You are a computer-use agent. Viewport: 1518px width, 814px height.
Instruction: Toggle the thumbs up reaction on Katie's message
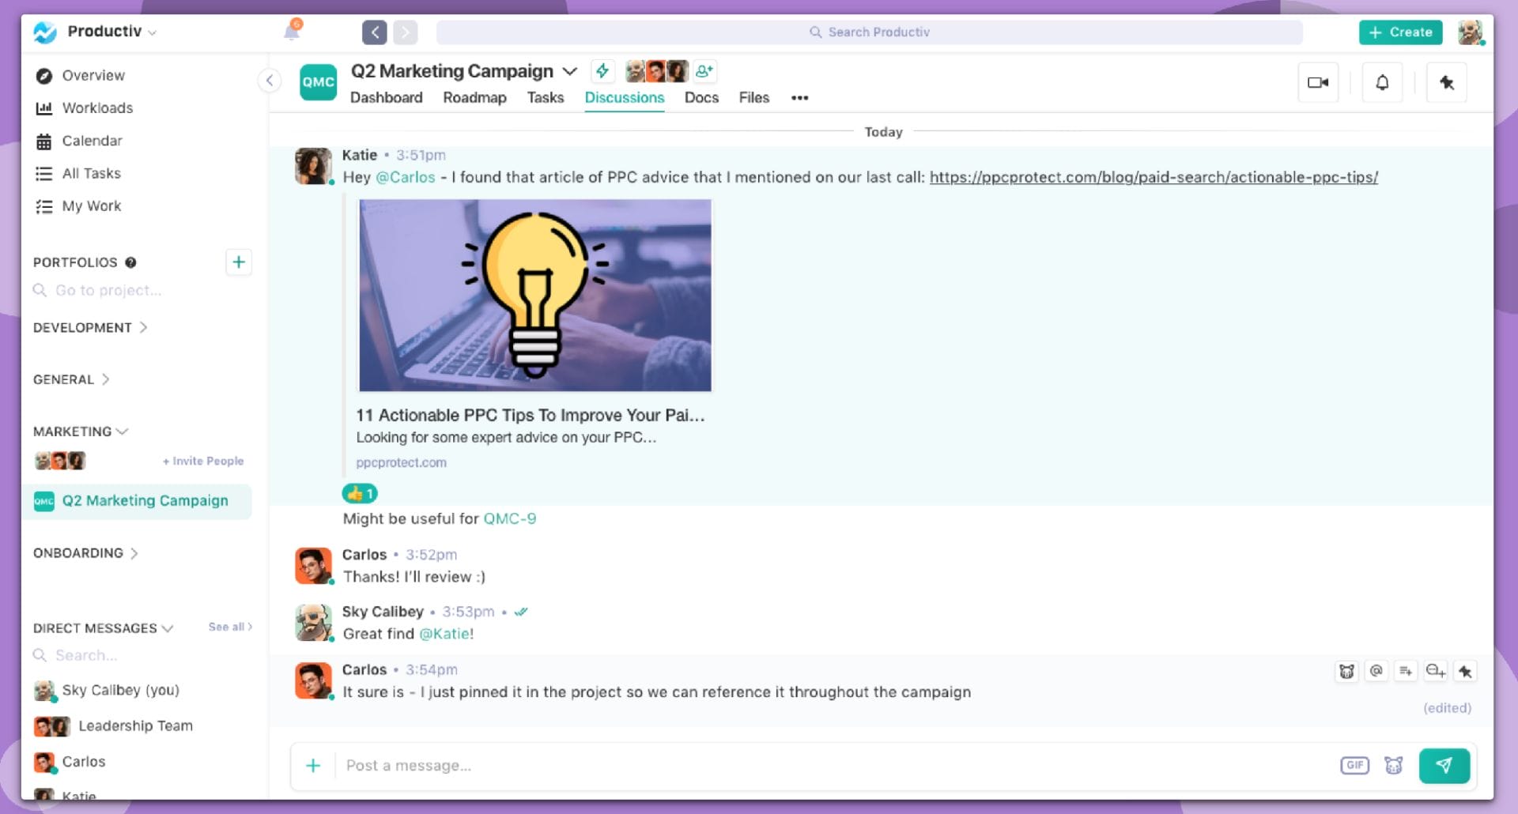tap(360, 494)
